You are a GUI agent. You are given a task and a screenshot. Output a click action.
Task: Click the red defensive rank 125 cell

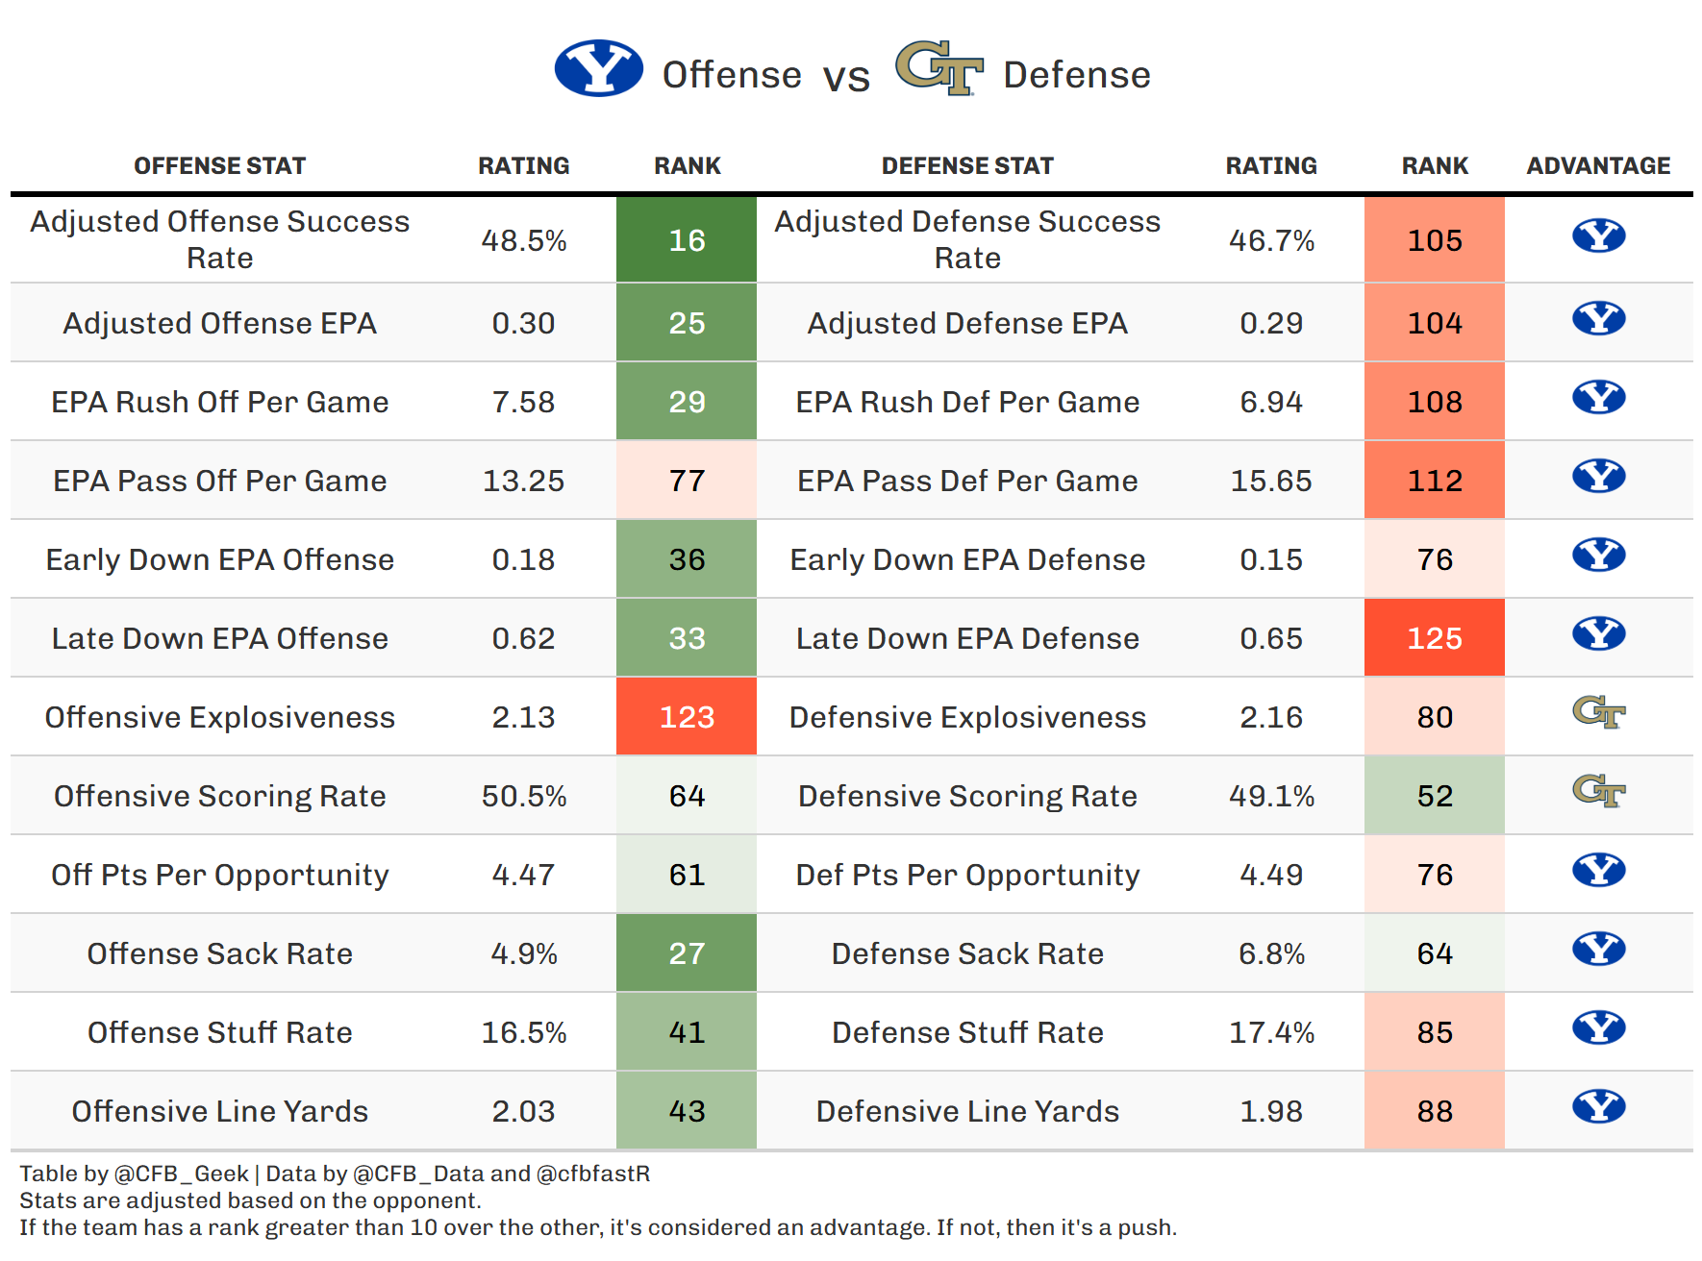pyautogui.click(x=1435, y=638)
